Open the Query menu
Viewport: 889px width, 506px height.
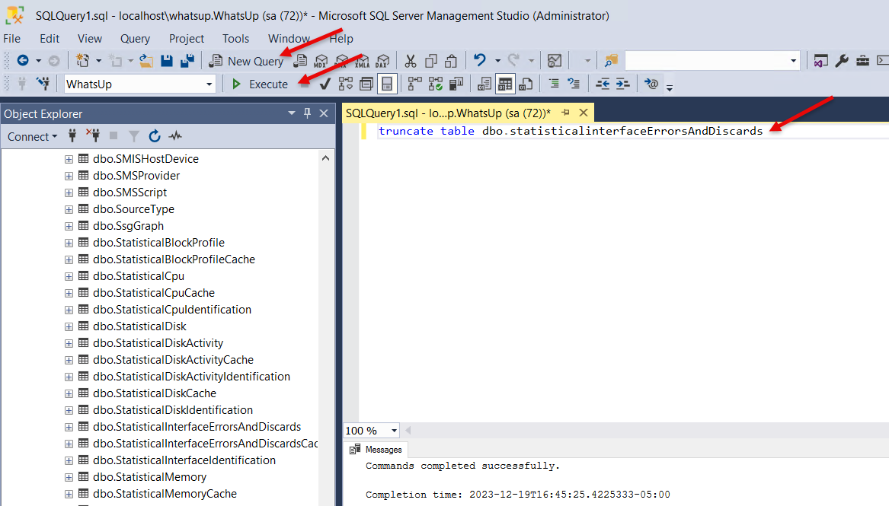pyautogui.click(x=135, y=38)
